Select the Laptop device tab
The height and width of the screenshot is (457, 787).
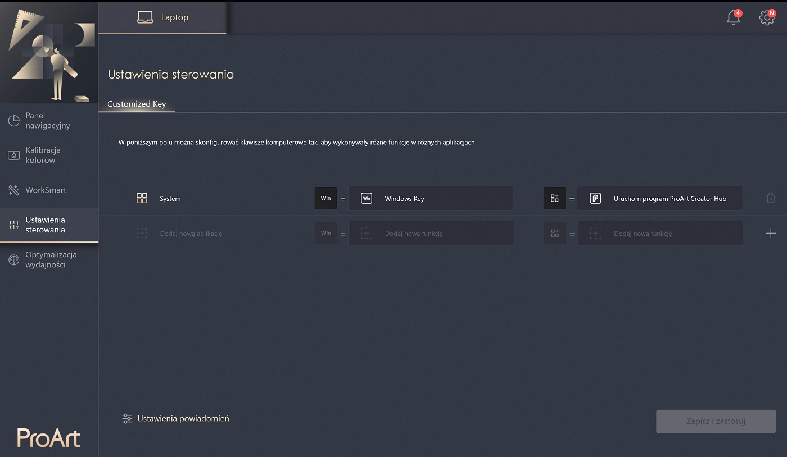click(162, 17)
